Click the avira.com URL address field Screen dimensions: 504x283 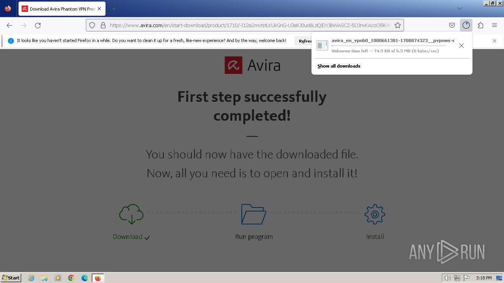click(x=250, y=25)
